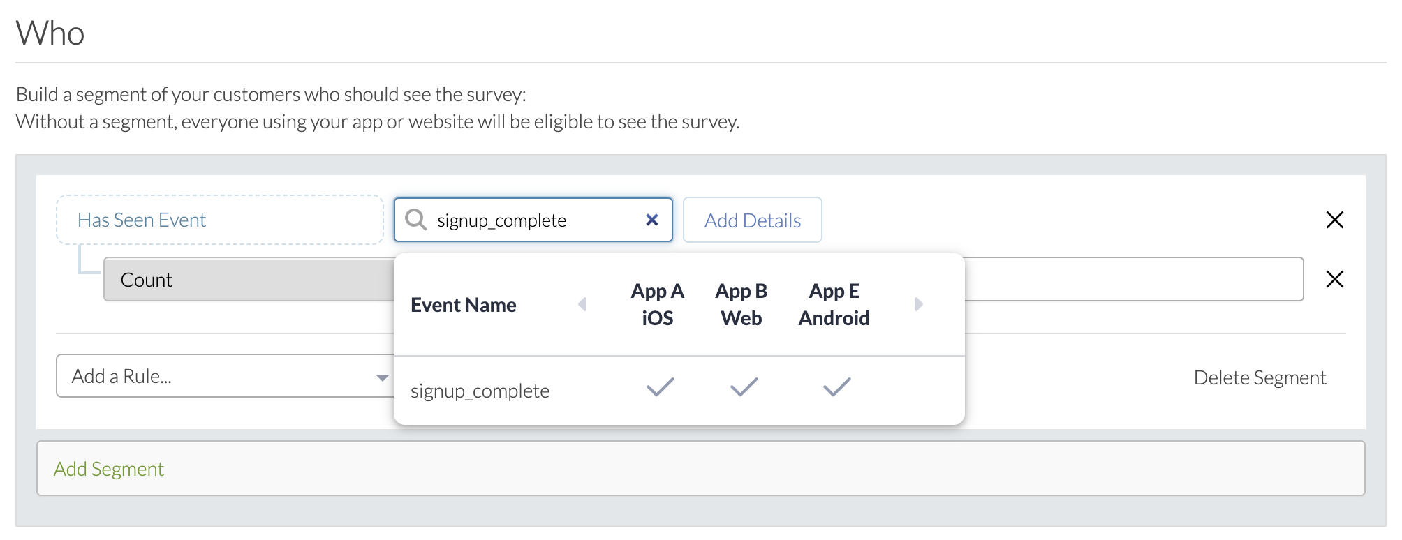Click the Delete Segment link
Image resolution: width=1402 pixels, height=540 pixels.
1259,377
